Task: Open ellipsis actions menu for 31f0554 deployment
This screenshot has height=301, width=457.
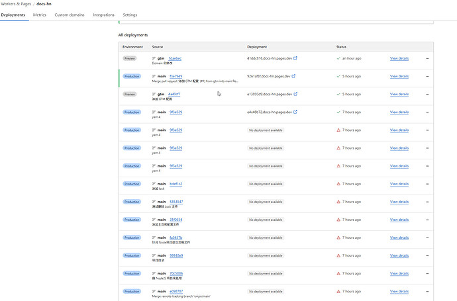Action: 427,220
